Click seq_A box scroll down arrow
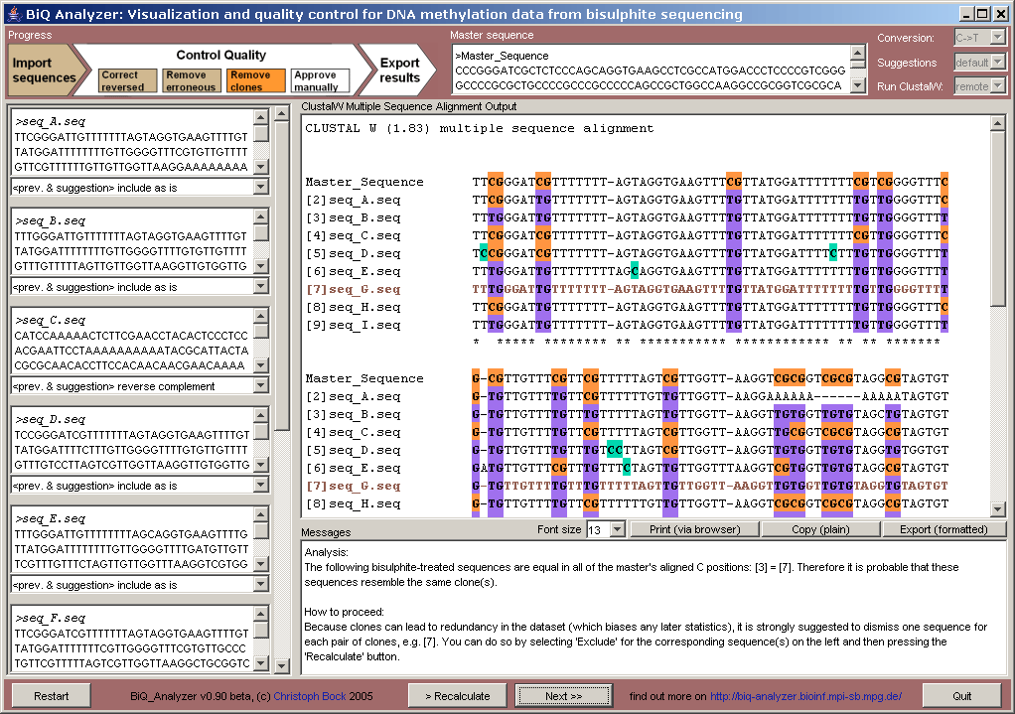The width and height of the screenshot is (1015, 714). [x=261, y=167]
